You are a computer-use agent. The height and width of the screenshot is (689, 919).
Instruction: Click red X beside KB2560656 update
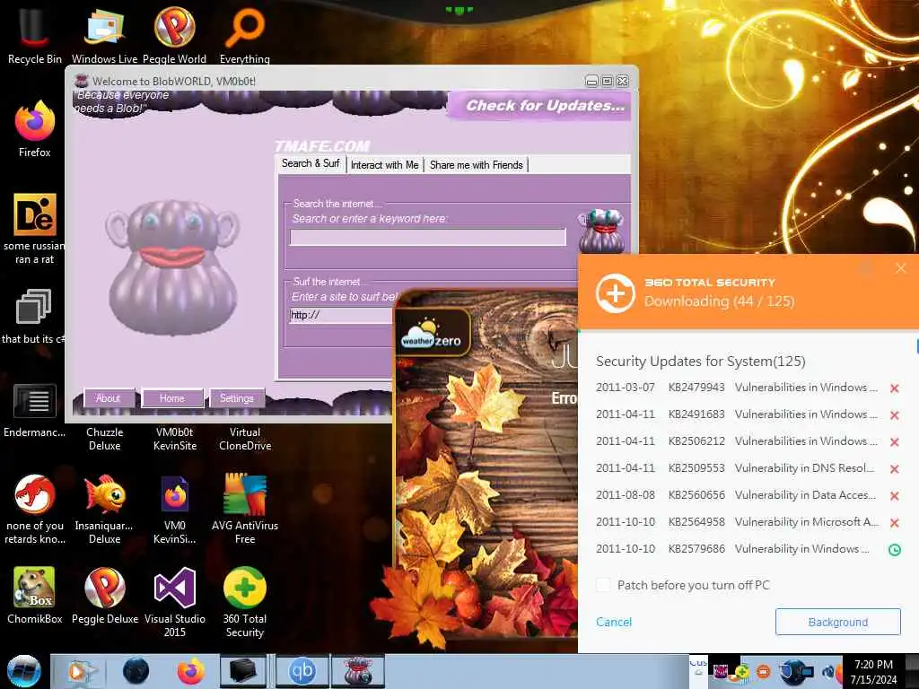click(x=895, y=495)
